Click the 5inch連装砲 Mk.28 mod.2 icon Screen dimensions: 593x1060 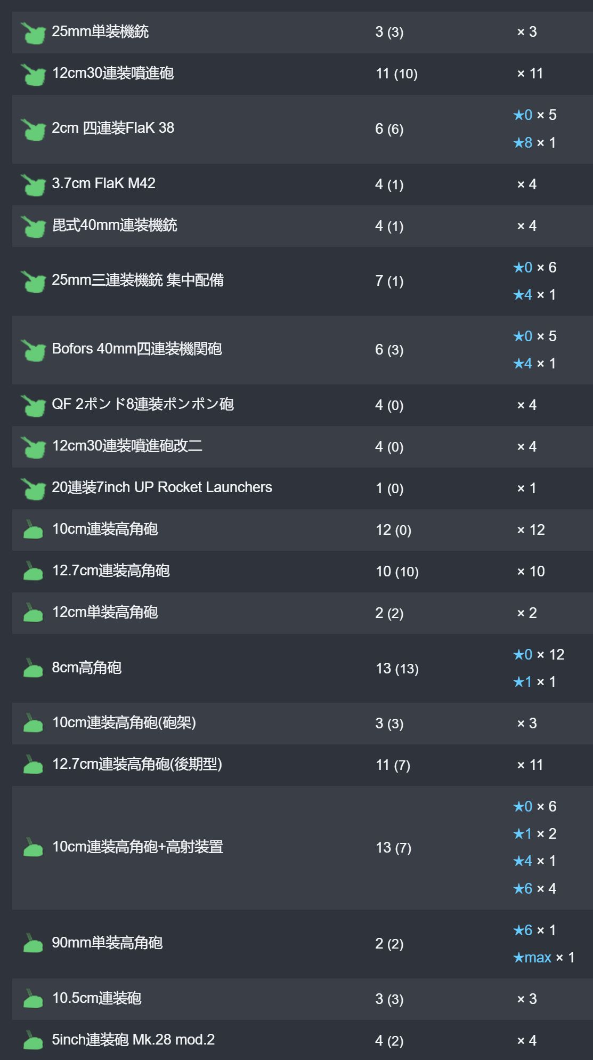point(33,1040)
